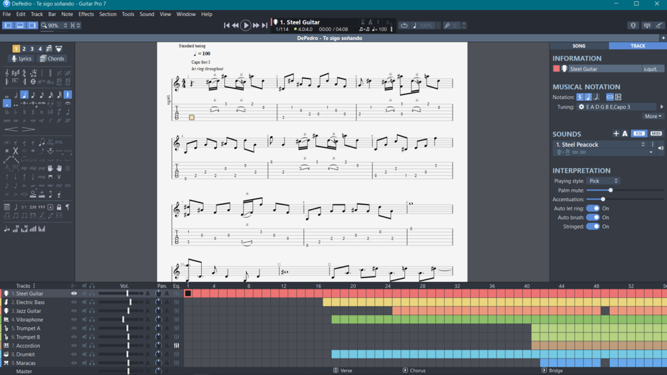Open the Track menu
This screenshot has width=667, height=375.
pos(37,14)
